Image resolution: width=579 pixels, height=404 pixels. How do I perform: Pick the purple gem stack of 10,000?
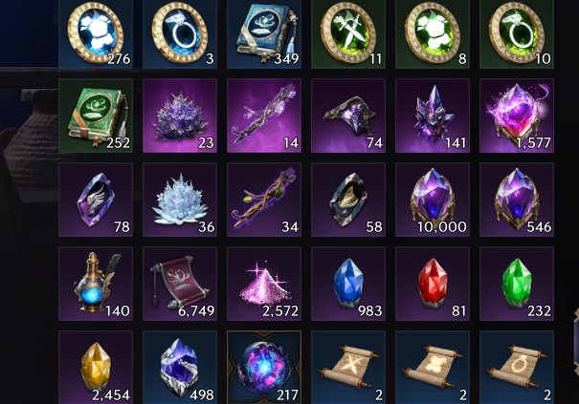(x=433, y=200)
